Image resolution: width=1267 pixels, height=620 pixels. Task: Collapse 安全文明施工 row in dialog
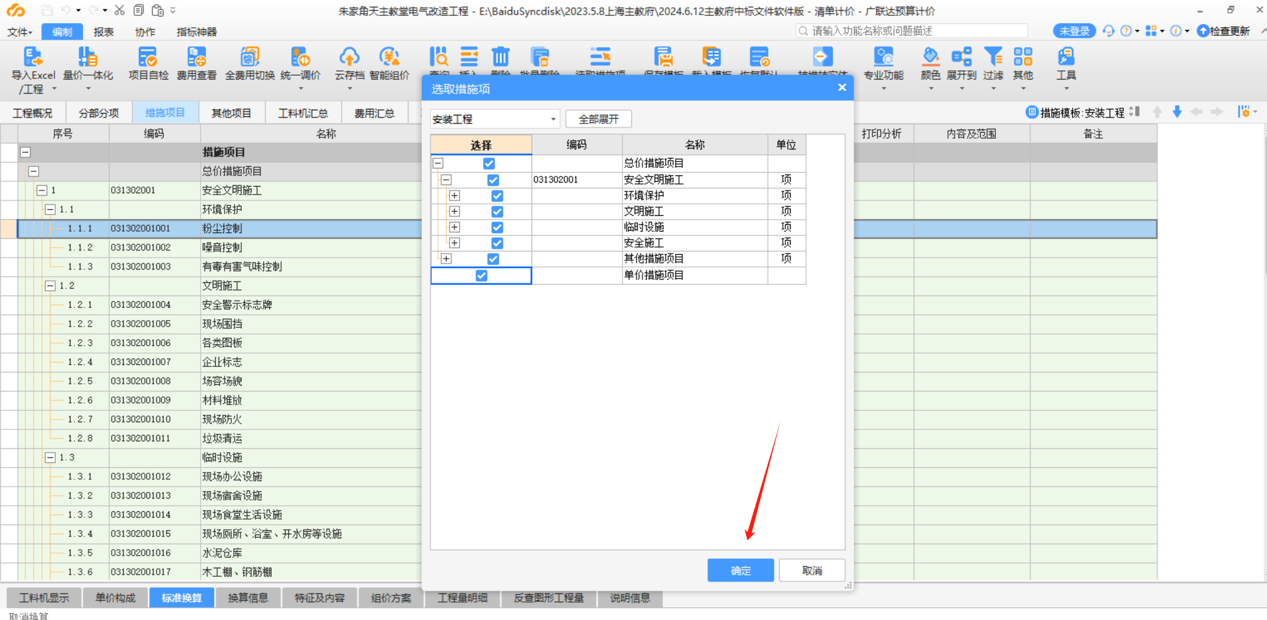[446, 180]
